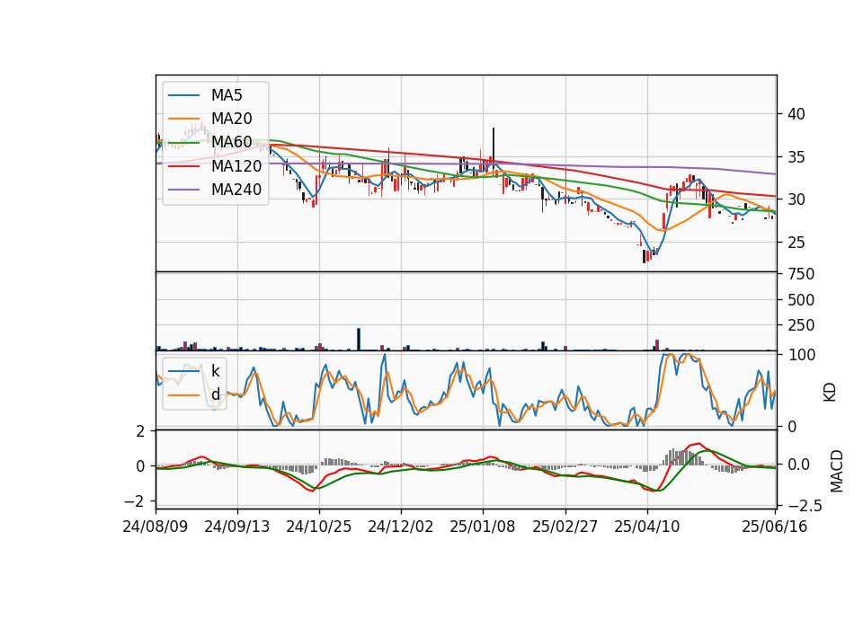Click the MA60 legend label
This screenshot has width=863, height=620.
pos(231,142)
